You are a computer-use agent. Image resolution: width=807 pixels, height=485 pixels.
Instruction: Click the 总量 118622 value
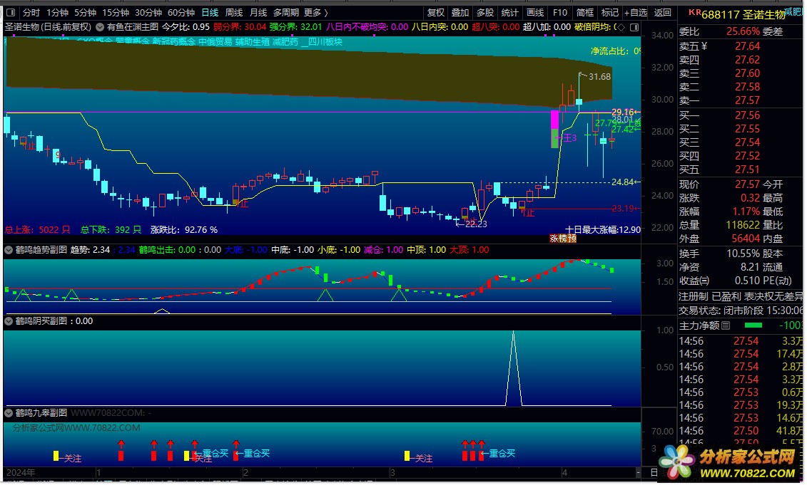[743, 225]
